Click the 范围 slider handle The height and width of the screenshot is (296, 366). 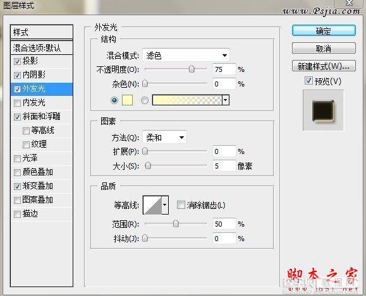coord(176,224)
